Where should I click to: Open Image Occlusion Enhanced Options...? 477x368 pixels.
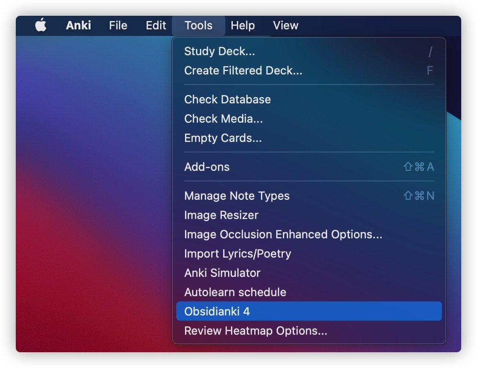309,234
